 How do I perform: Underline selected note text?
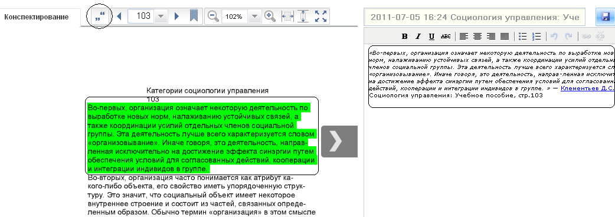click(431, 37)
